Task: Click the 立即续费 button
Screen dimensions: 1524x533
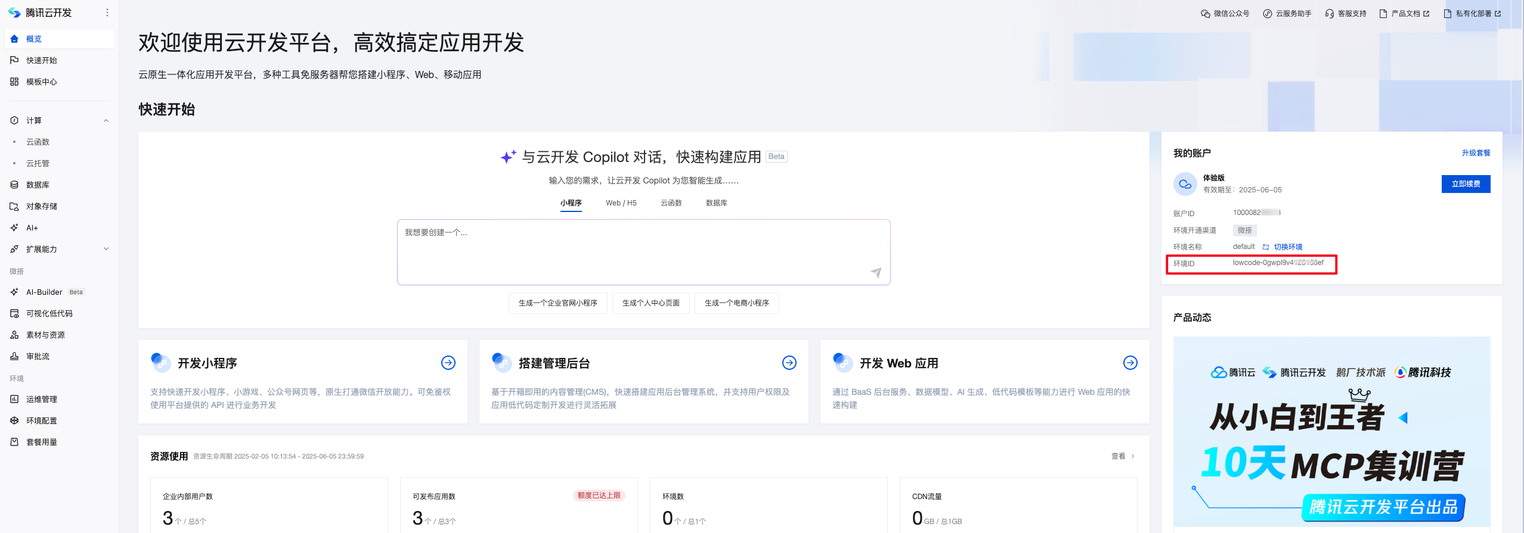Action: point(1466,184)
